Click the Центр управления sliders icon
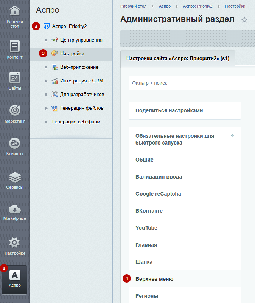 pyautogui.click(x=54, y=40)
